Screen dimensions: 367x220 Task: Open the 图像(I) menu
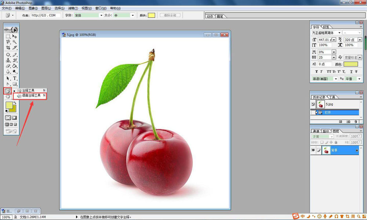(x=33, y=8)
